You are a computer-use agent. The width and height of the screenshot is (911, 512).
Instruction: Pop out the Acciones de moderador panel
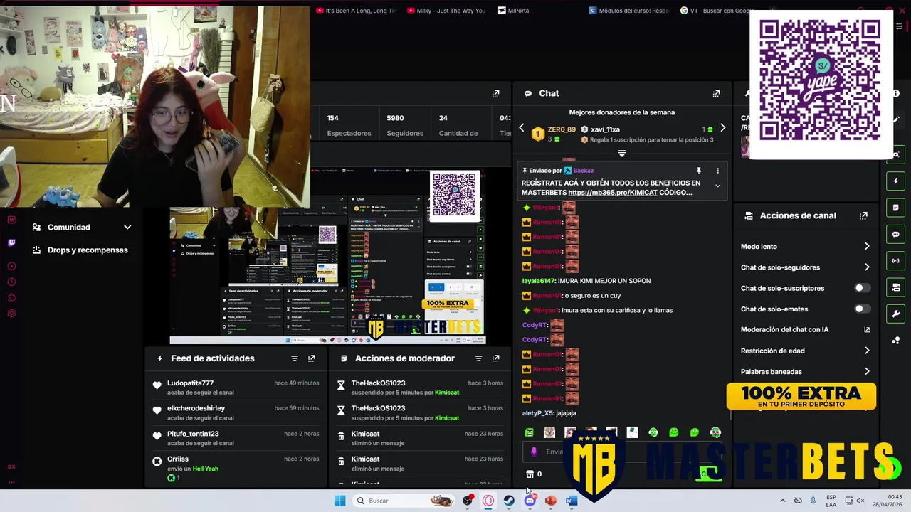coord(495,358)
